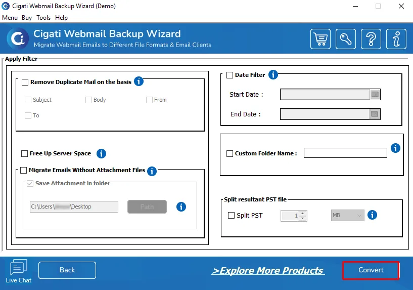Open End Date calendar picker
The image size is (413, 290).
click(x=375, y=114)
